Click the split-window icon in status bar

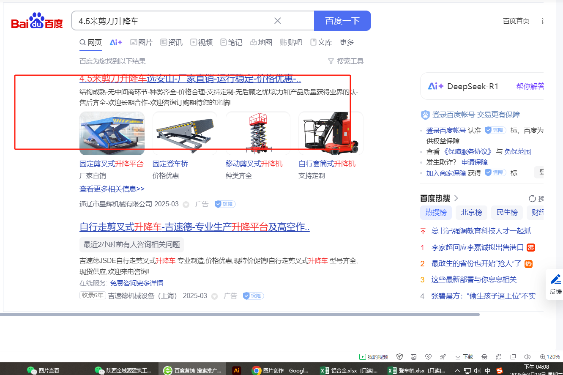pyautogui.click(x=513, y=357)
